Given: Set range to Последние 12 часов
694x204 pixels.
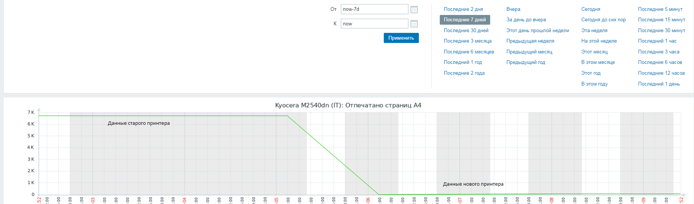Looking at the screenshot, I should [661, 73].
